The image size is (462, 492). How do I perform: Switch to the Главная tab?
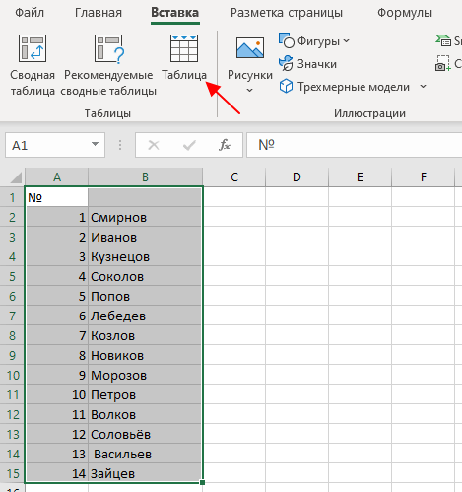click(x=99, y=13)
